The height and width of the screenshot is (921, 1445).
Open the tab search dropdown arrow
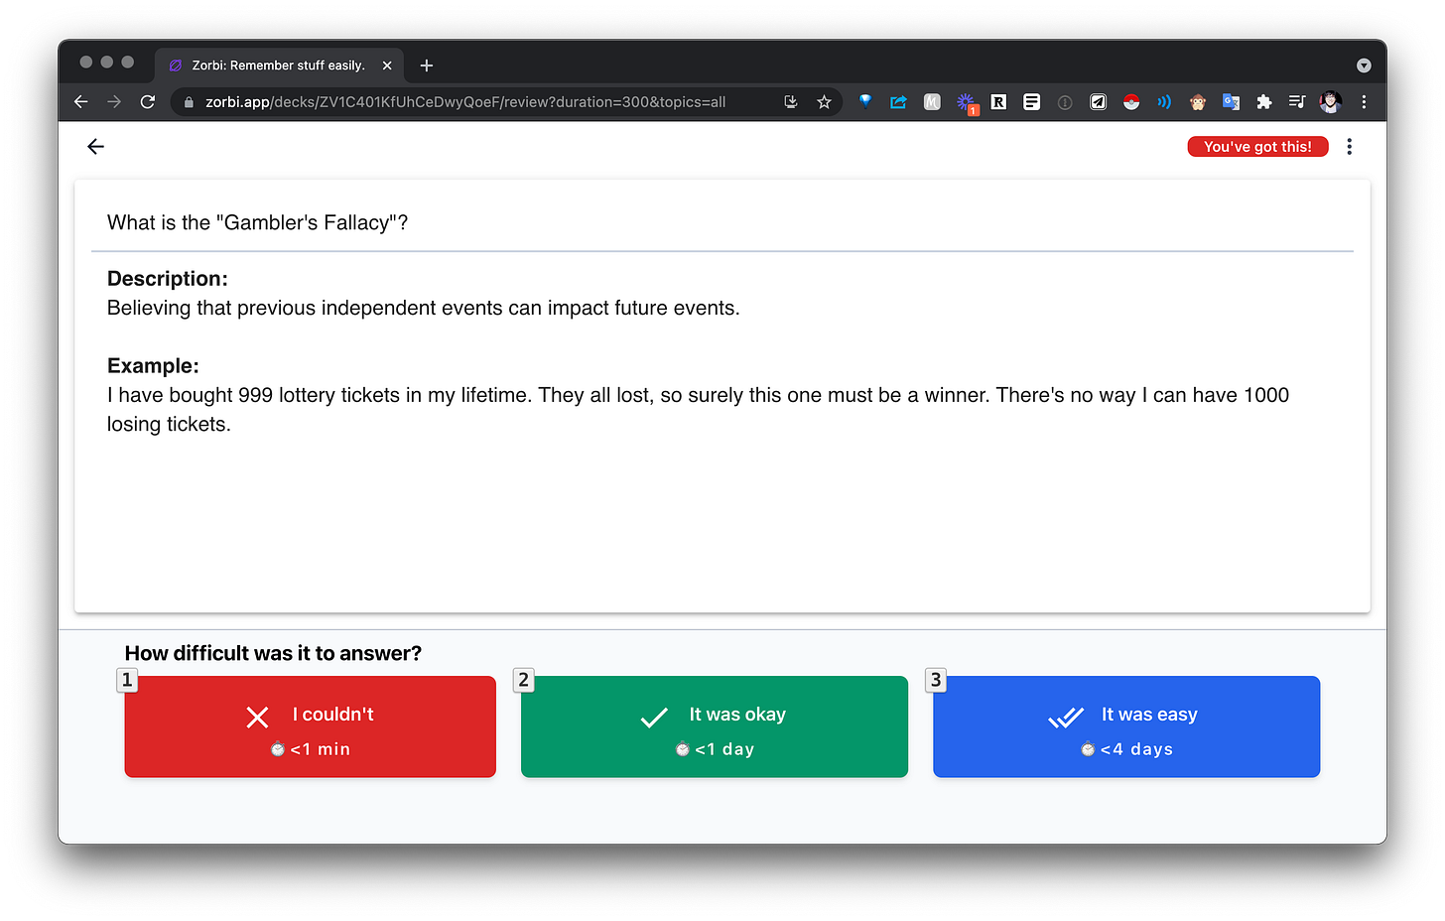1364,66
